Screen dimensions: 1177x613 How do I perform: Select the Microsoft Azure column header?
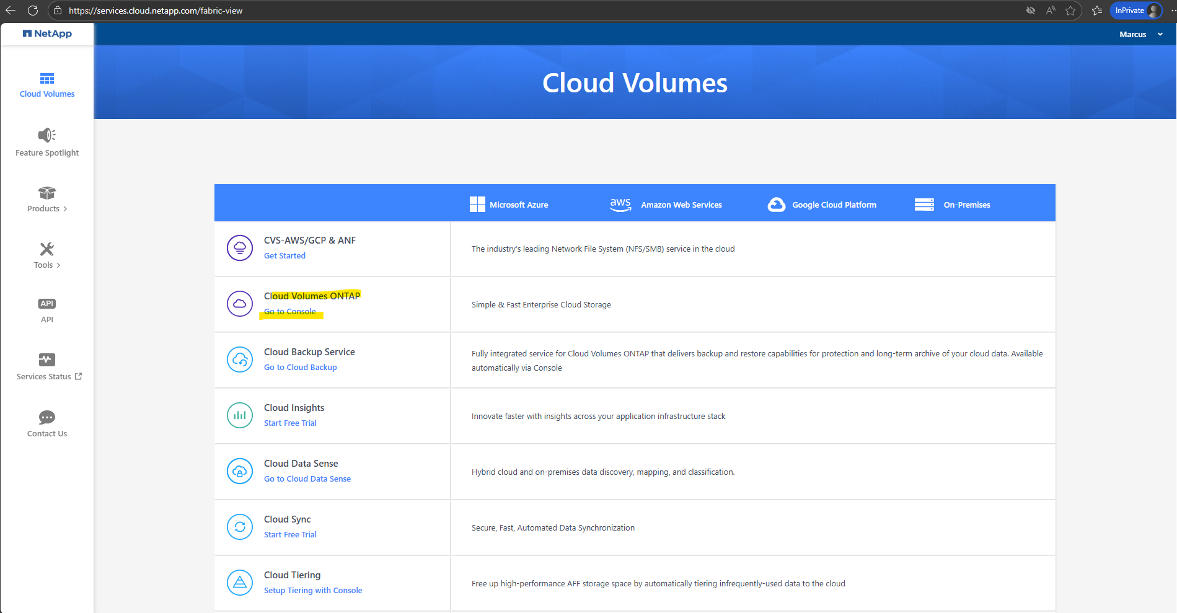509,205
